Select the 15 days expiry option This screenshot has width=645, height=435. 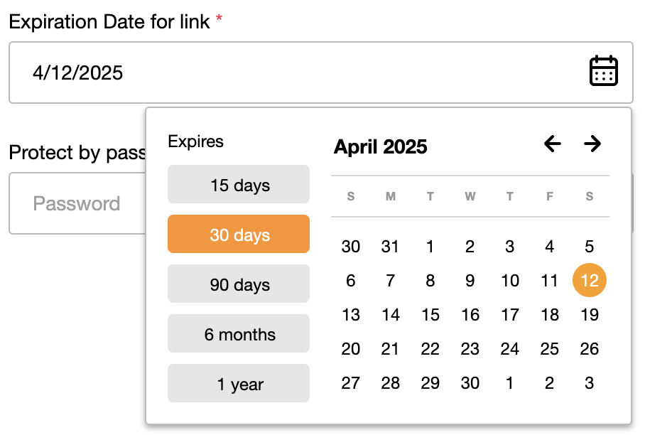tap(239, 184)
